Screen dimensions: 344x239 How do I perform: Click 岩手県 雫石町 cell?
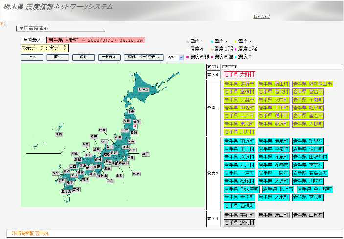(239, 215)
